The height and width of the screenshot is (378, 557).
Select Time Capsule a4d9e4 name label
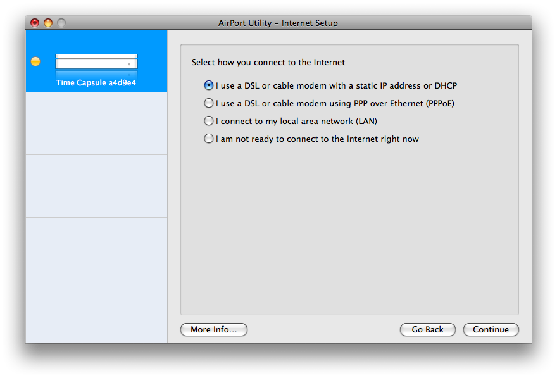click(96, 83)
